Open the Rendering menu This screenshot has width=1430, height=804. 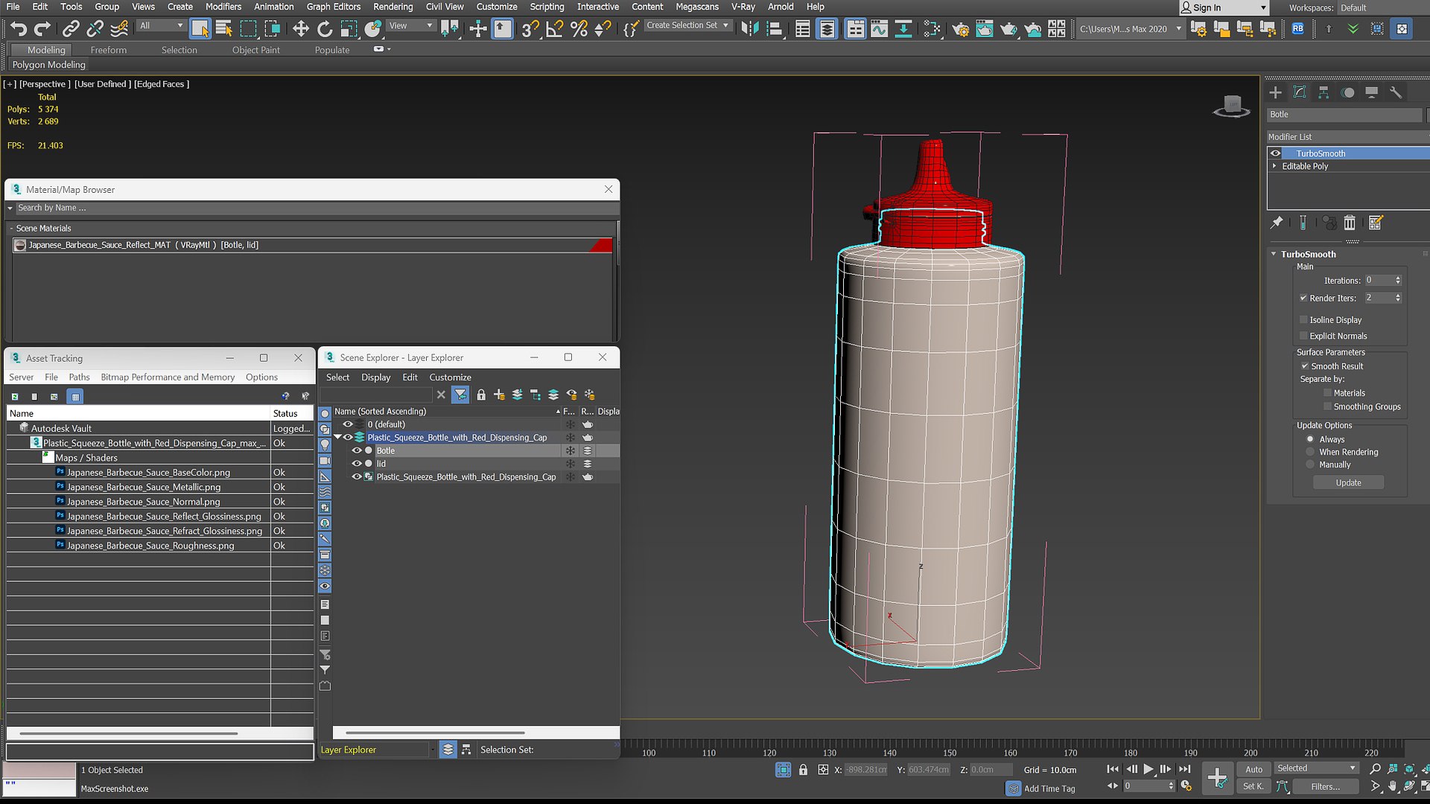(x=393, y=7)
